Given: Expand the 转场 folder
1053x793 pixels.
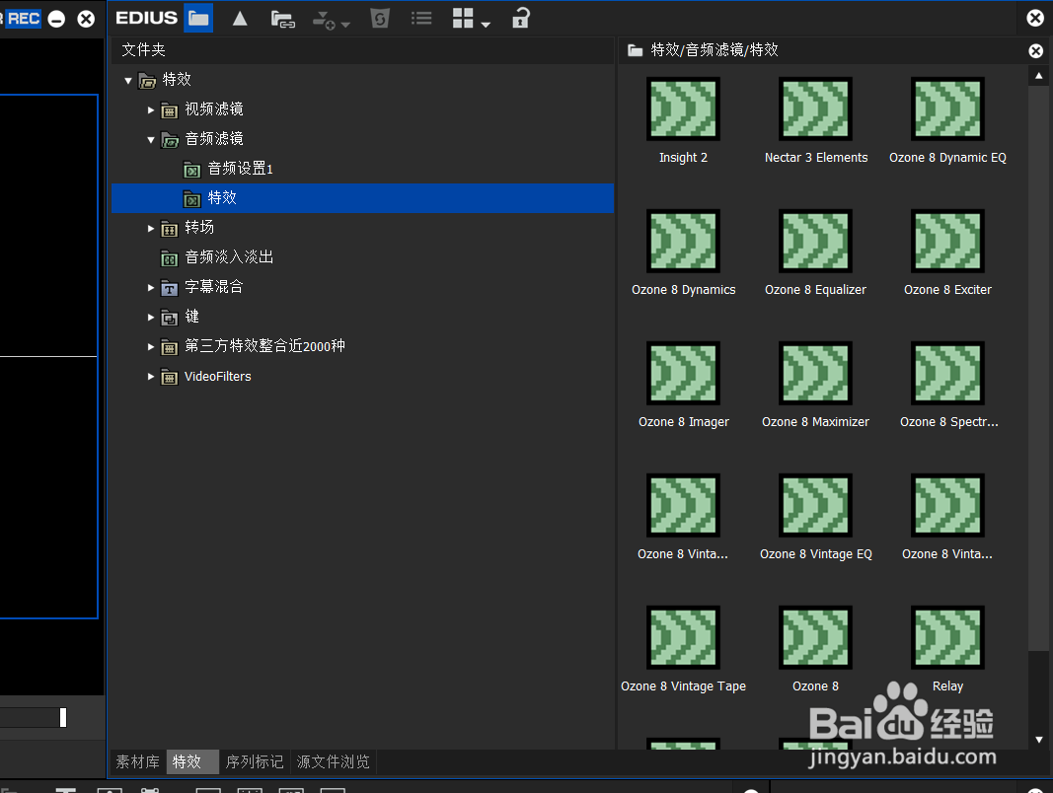Looking at the screenshot, I should click(151, 228).
